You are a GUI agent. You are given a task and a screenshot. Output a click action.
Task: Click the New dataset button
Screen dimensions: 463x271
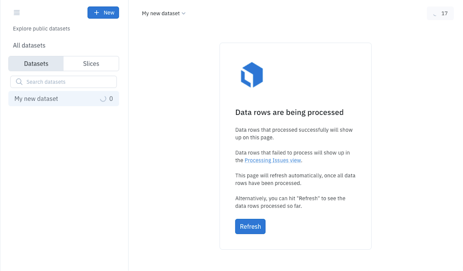(x=103, y=13)
